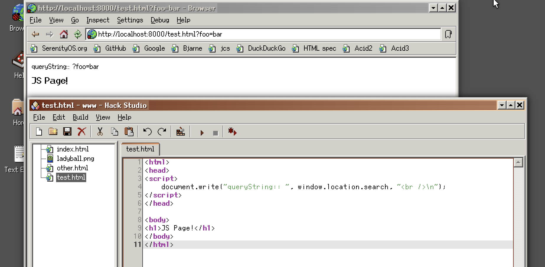Close the Hack Studio window
The image size is (545, 267).
[x=520, y=105]
